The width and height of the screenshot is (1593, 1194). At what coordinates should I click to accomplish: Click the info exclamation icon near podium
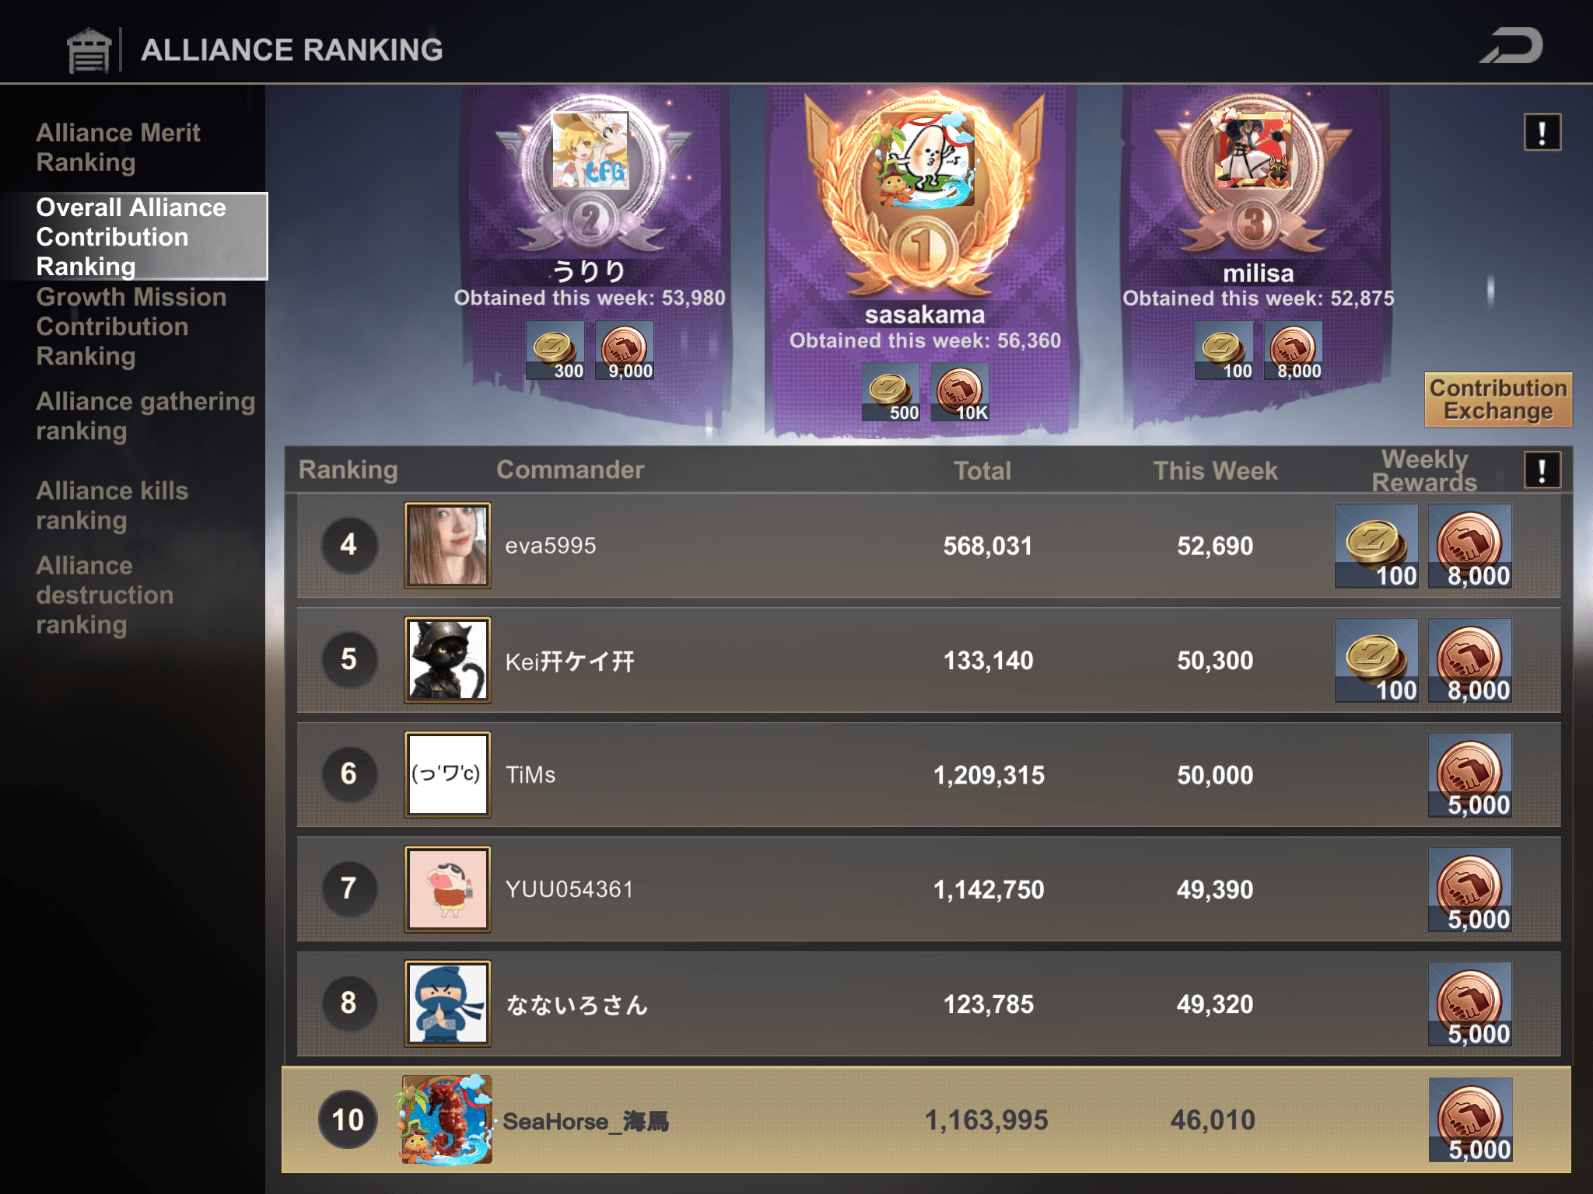1542,133
